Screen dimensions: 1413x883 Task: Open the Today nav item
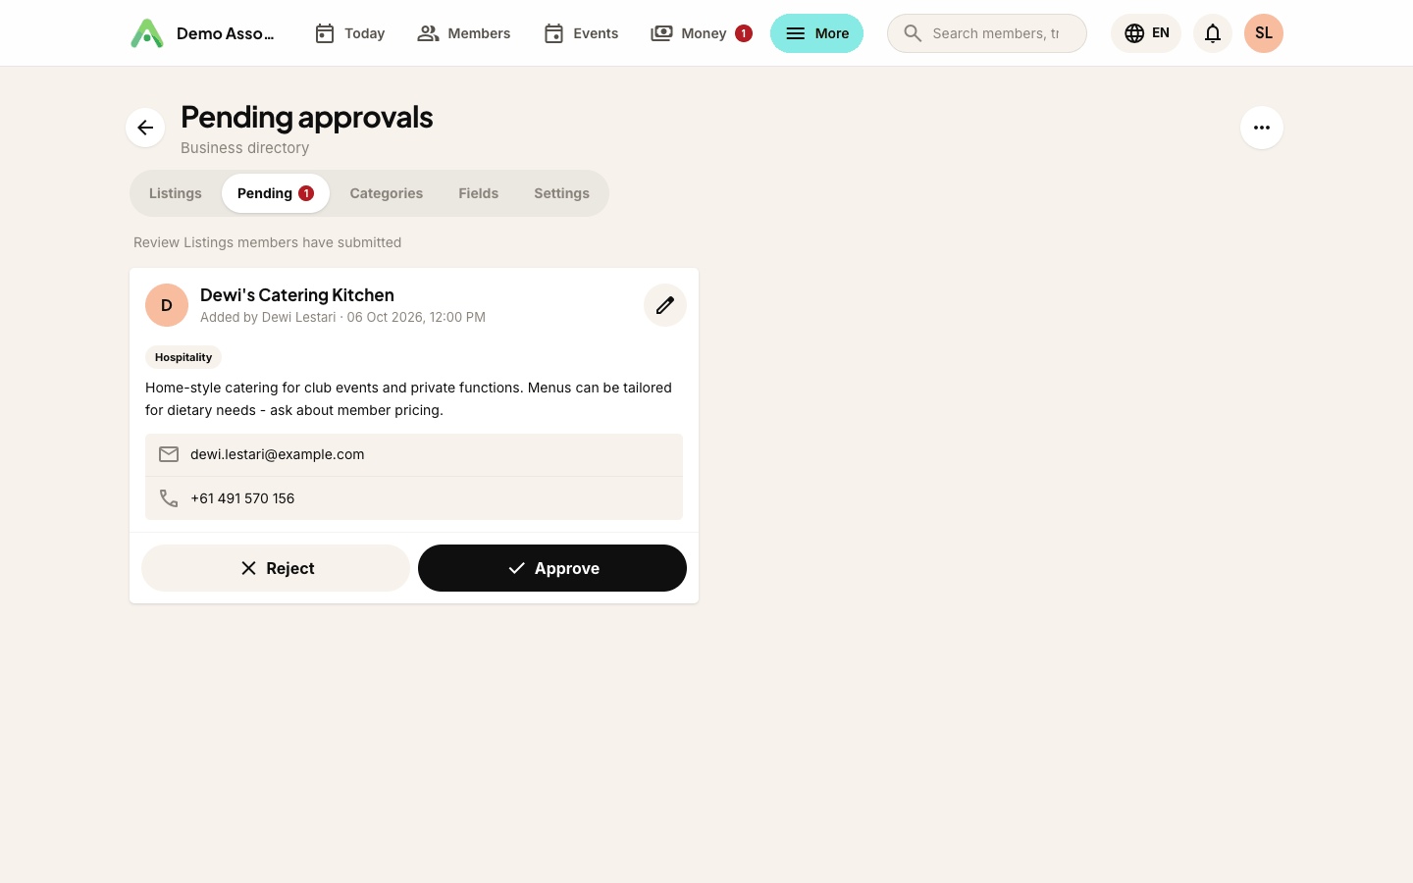[x=349, y=33]
